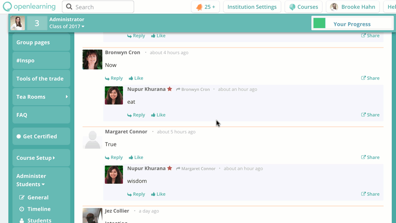Image resolution: width=396 pixels, height=223 pixels.
Task: Click the reply arrow icon under 'wisdom' comment
Action: point(129,194)
